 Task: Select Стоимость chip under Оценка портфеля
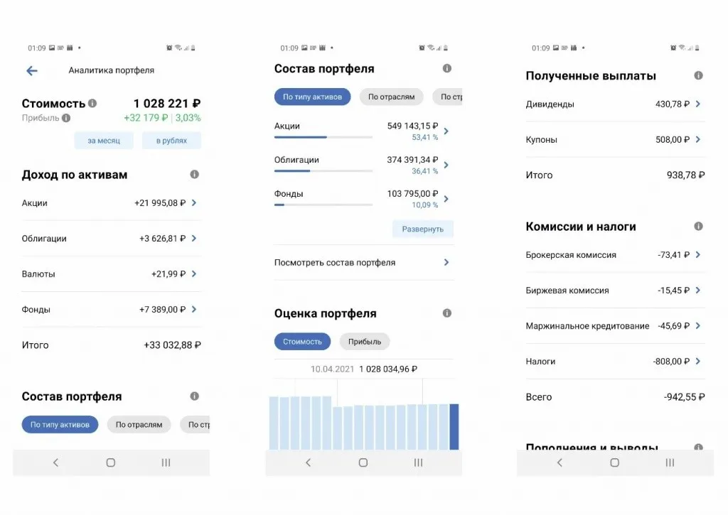pos(302,342)
